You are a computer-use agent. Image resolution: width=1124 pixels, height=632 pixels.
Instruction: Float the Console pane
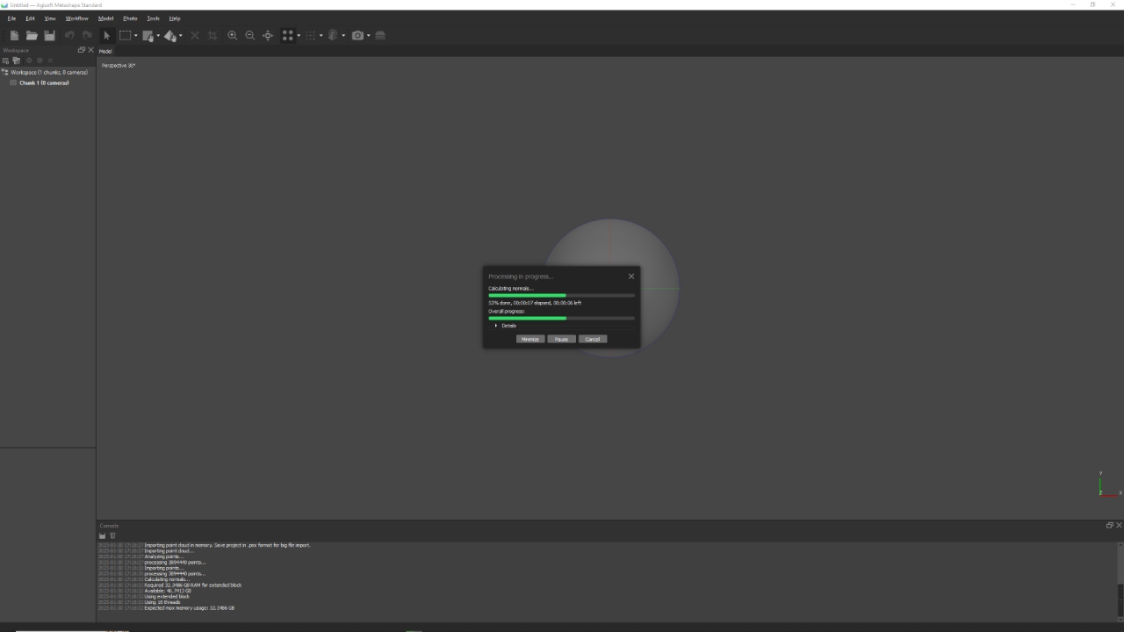point(1109,525)
